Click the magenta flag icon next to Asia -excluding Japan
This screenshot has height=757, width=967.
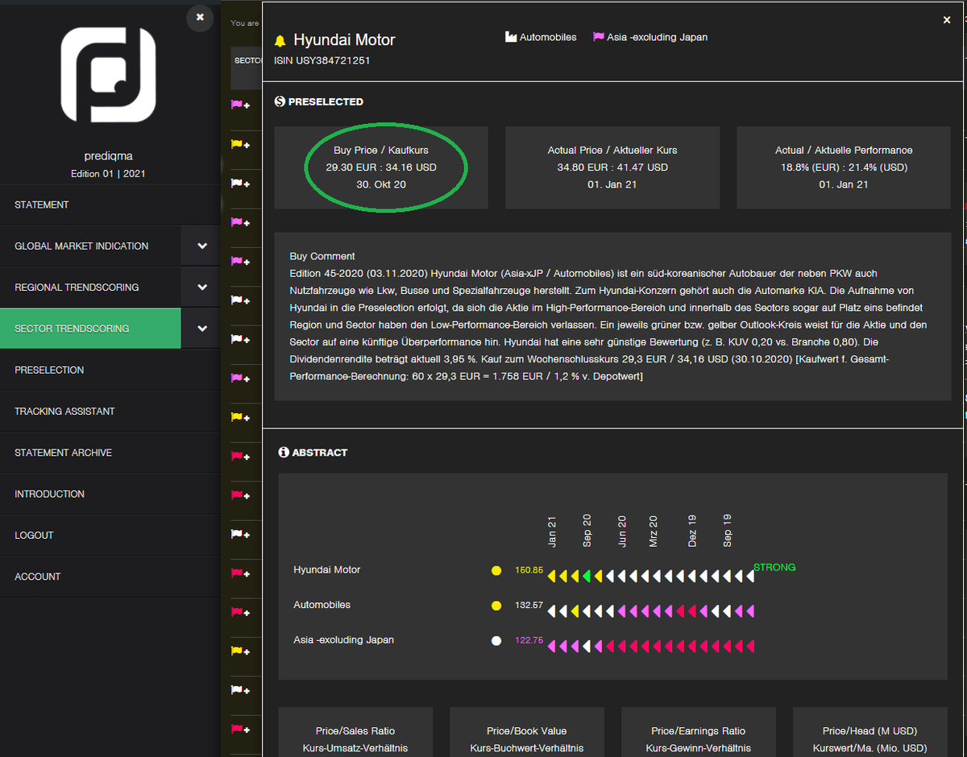599,37
